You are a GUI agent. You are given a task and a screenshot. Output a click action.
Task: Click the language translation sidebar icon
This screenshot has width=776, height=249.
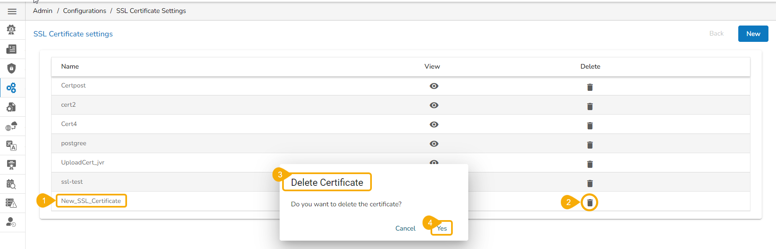pos(11,146)
